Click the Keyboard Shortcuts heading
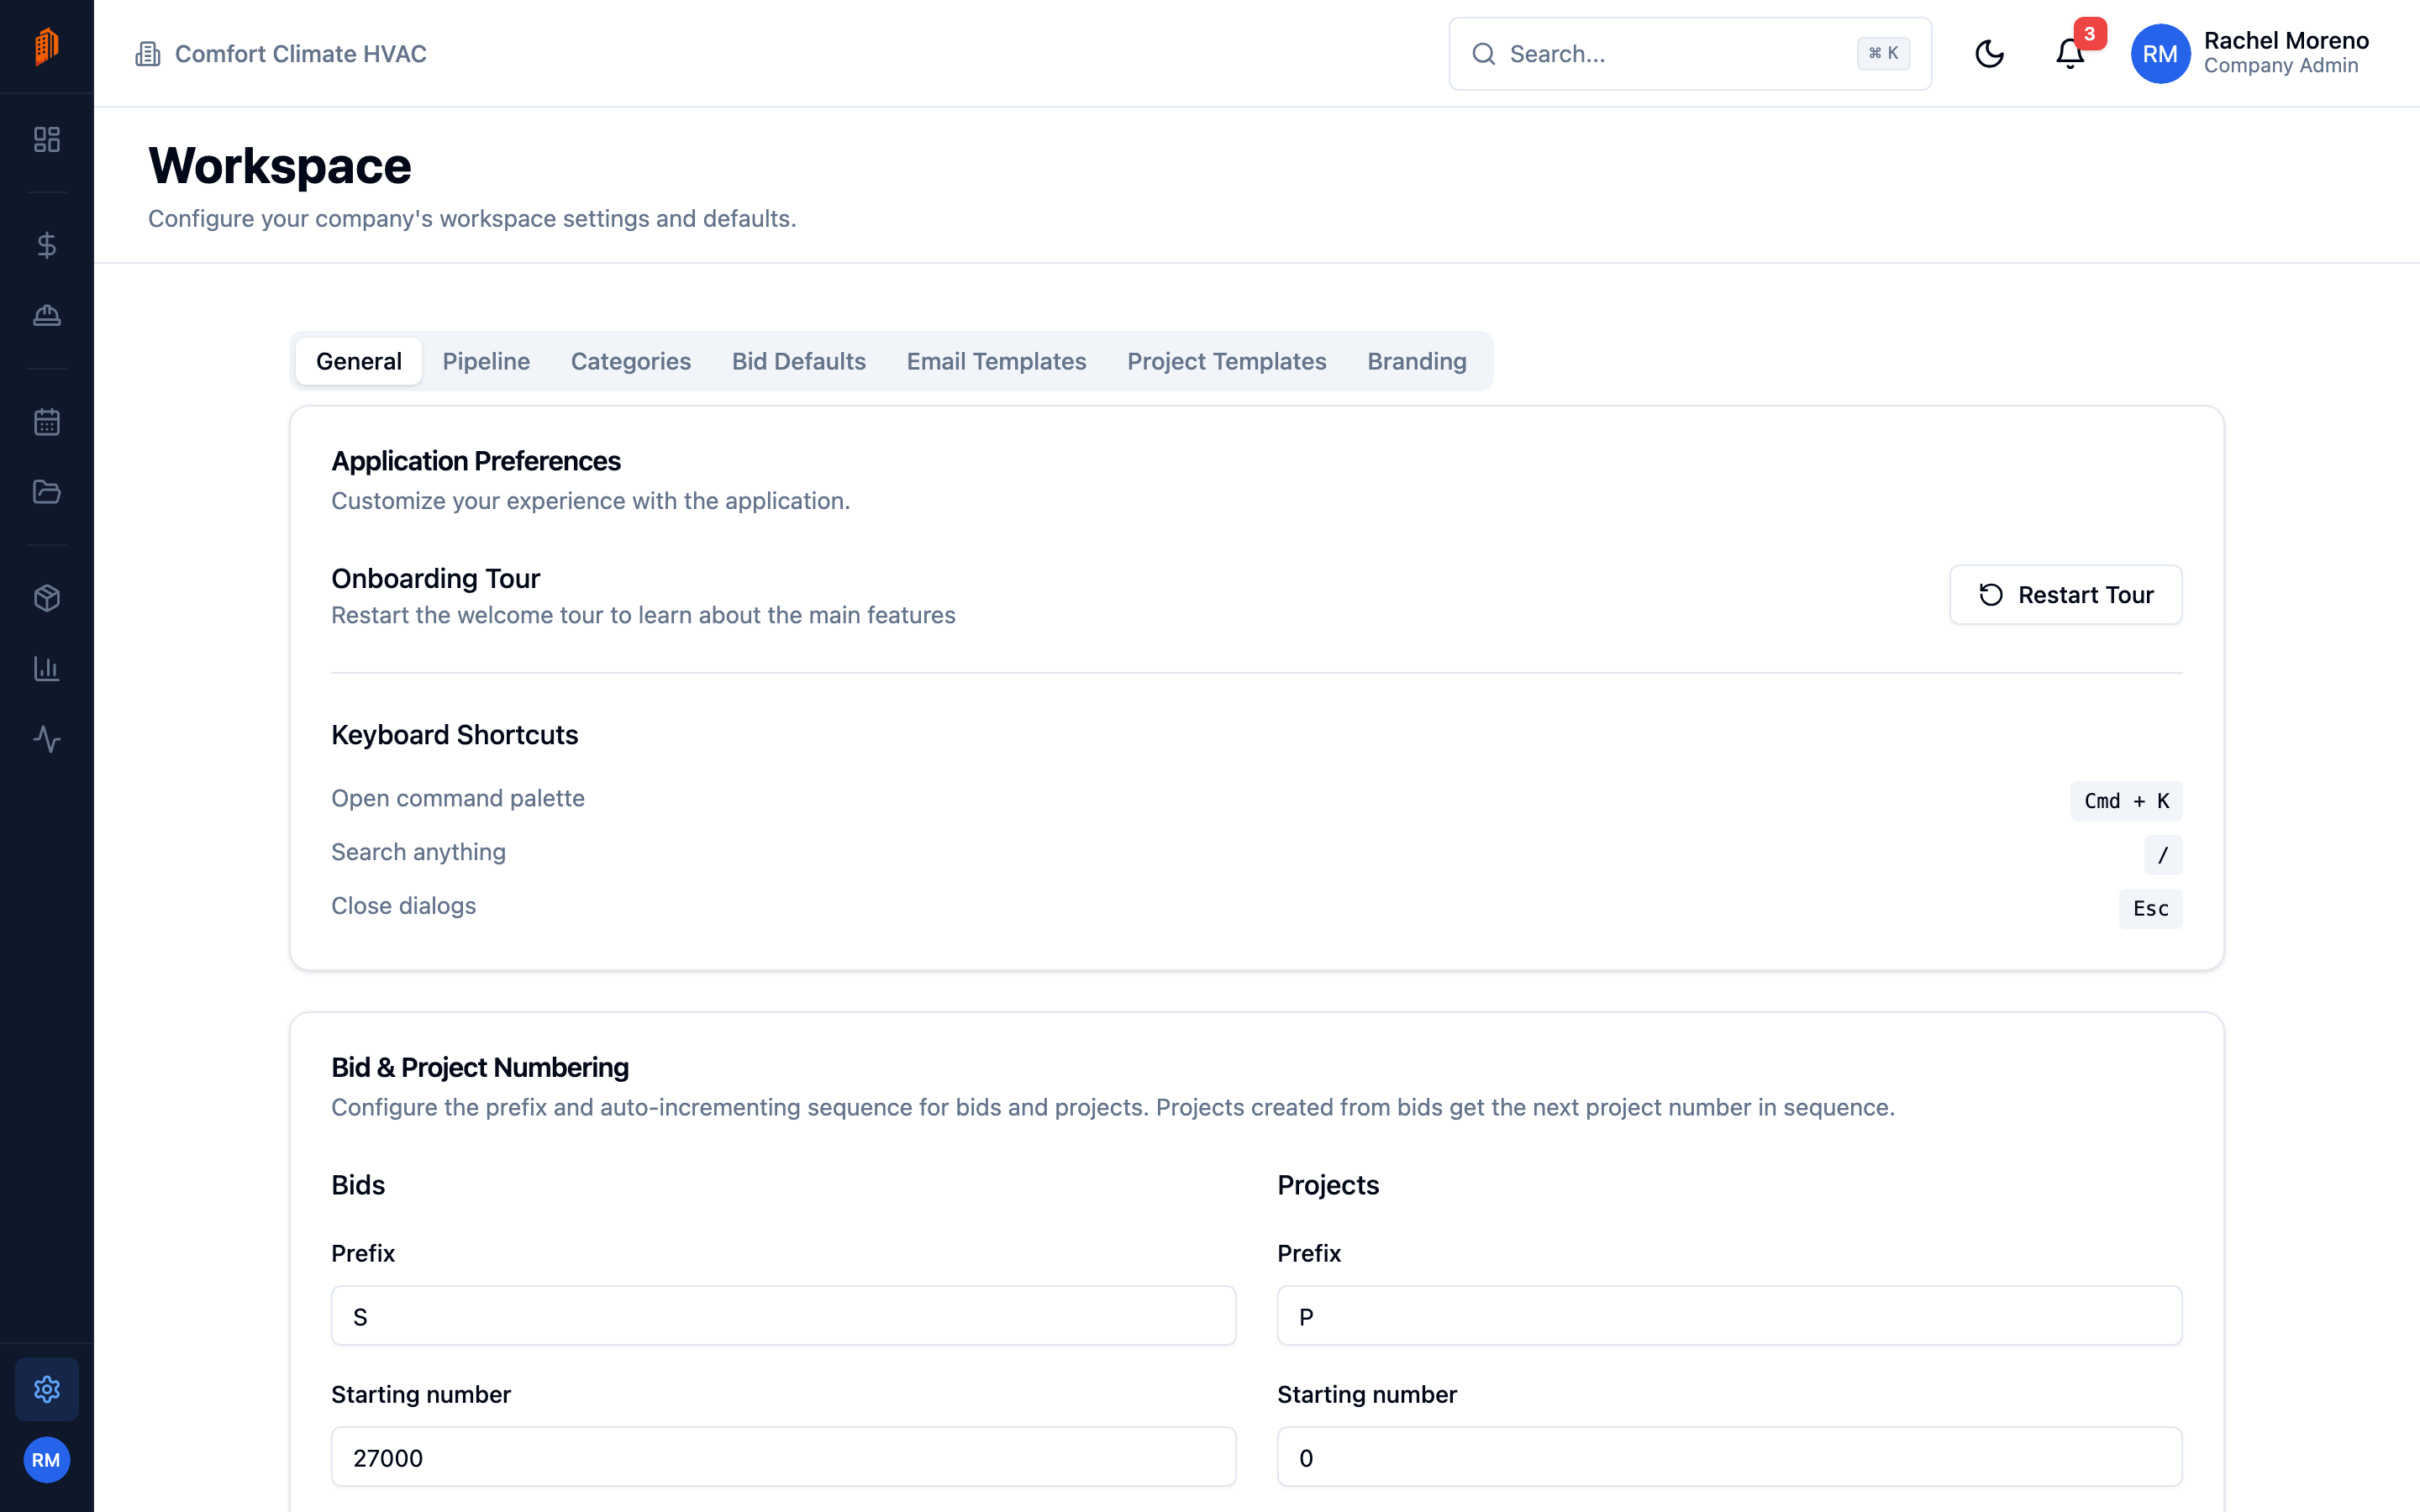 pyautogui.click(x=454, y=735)
